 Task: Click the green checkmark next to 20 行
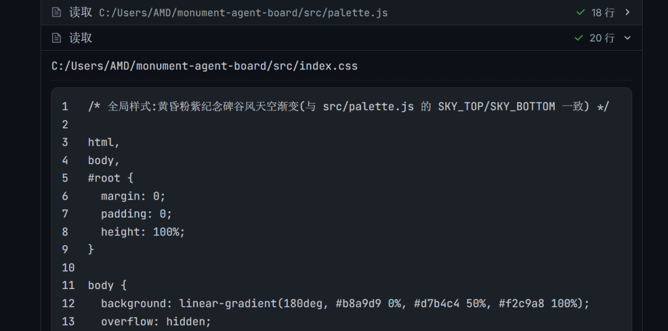click(578, 38)
